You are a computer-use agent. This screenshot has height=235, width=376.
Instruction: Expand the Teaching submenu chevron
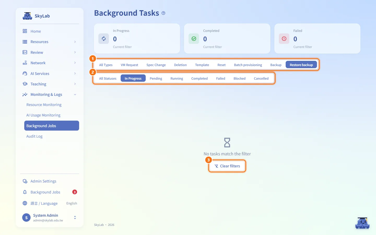click(75, 84)
